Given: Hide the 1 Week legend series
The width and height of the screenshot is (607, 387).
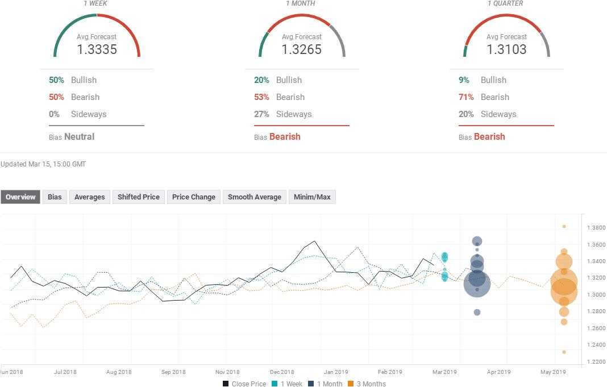Looking at the screenshot, I should (286, 384).
